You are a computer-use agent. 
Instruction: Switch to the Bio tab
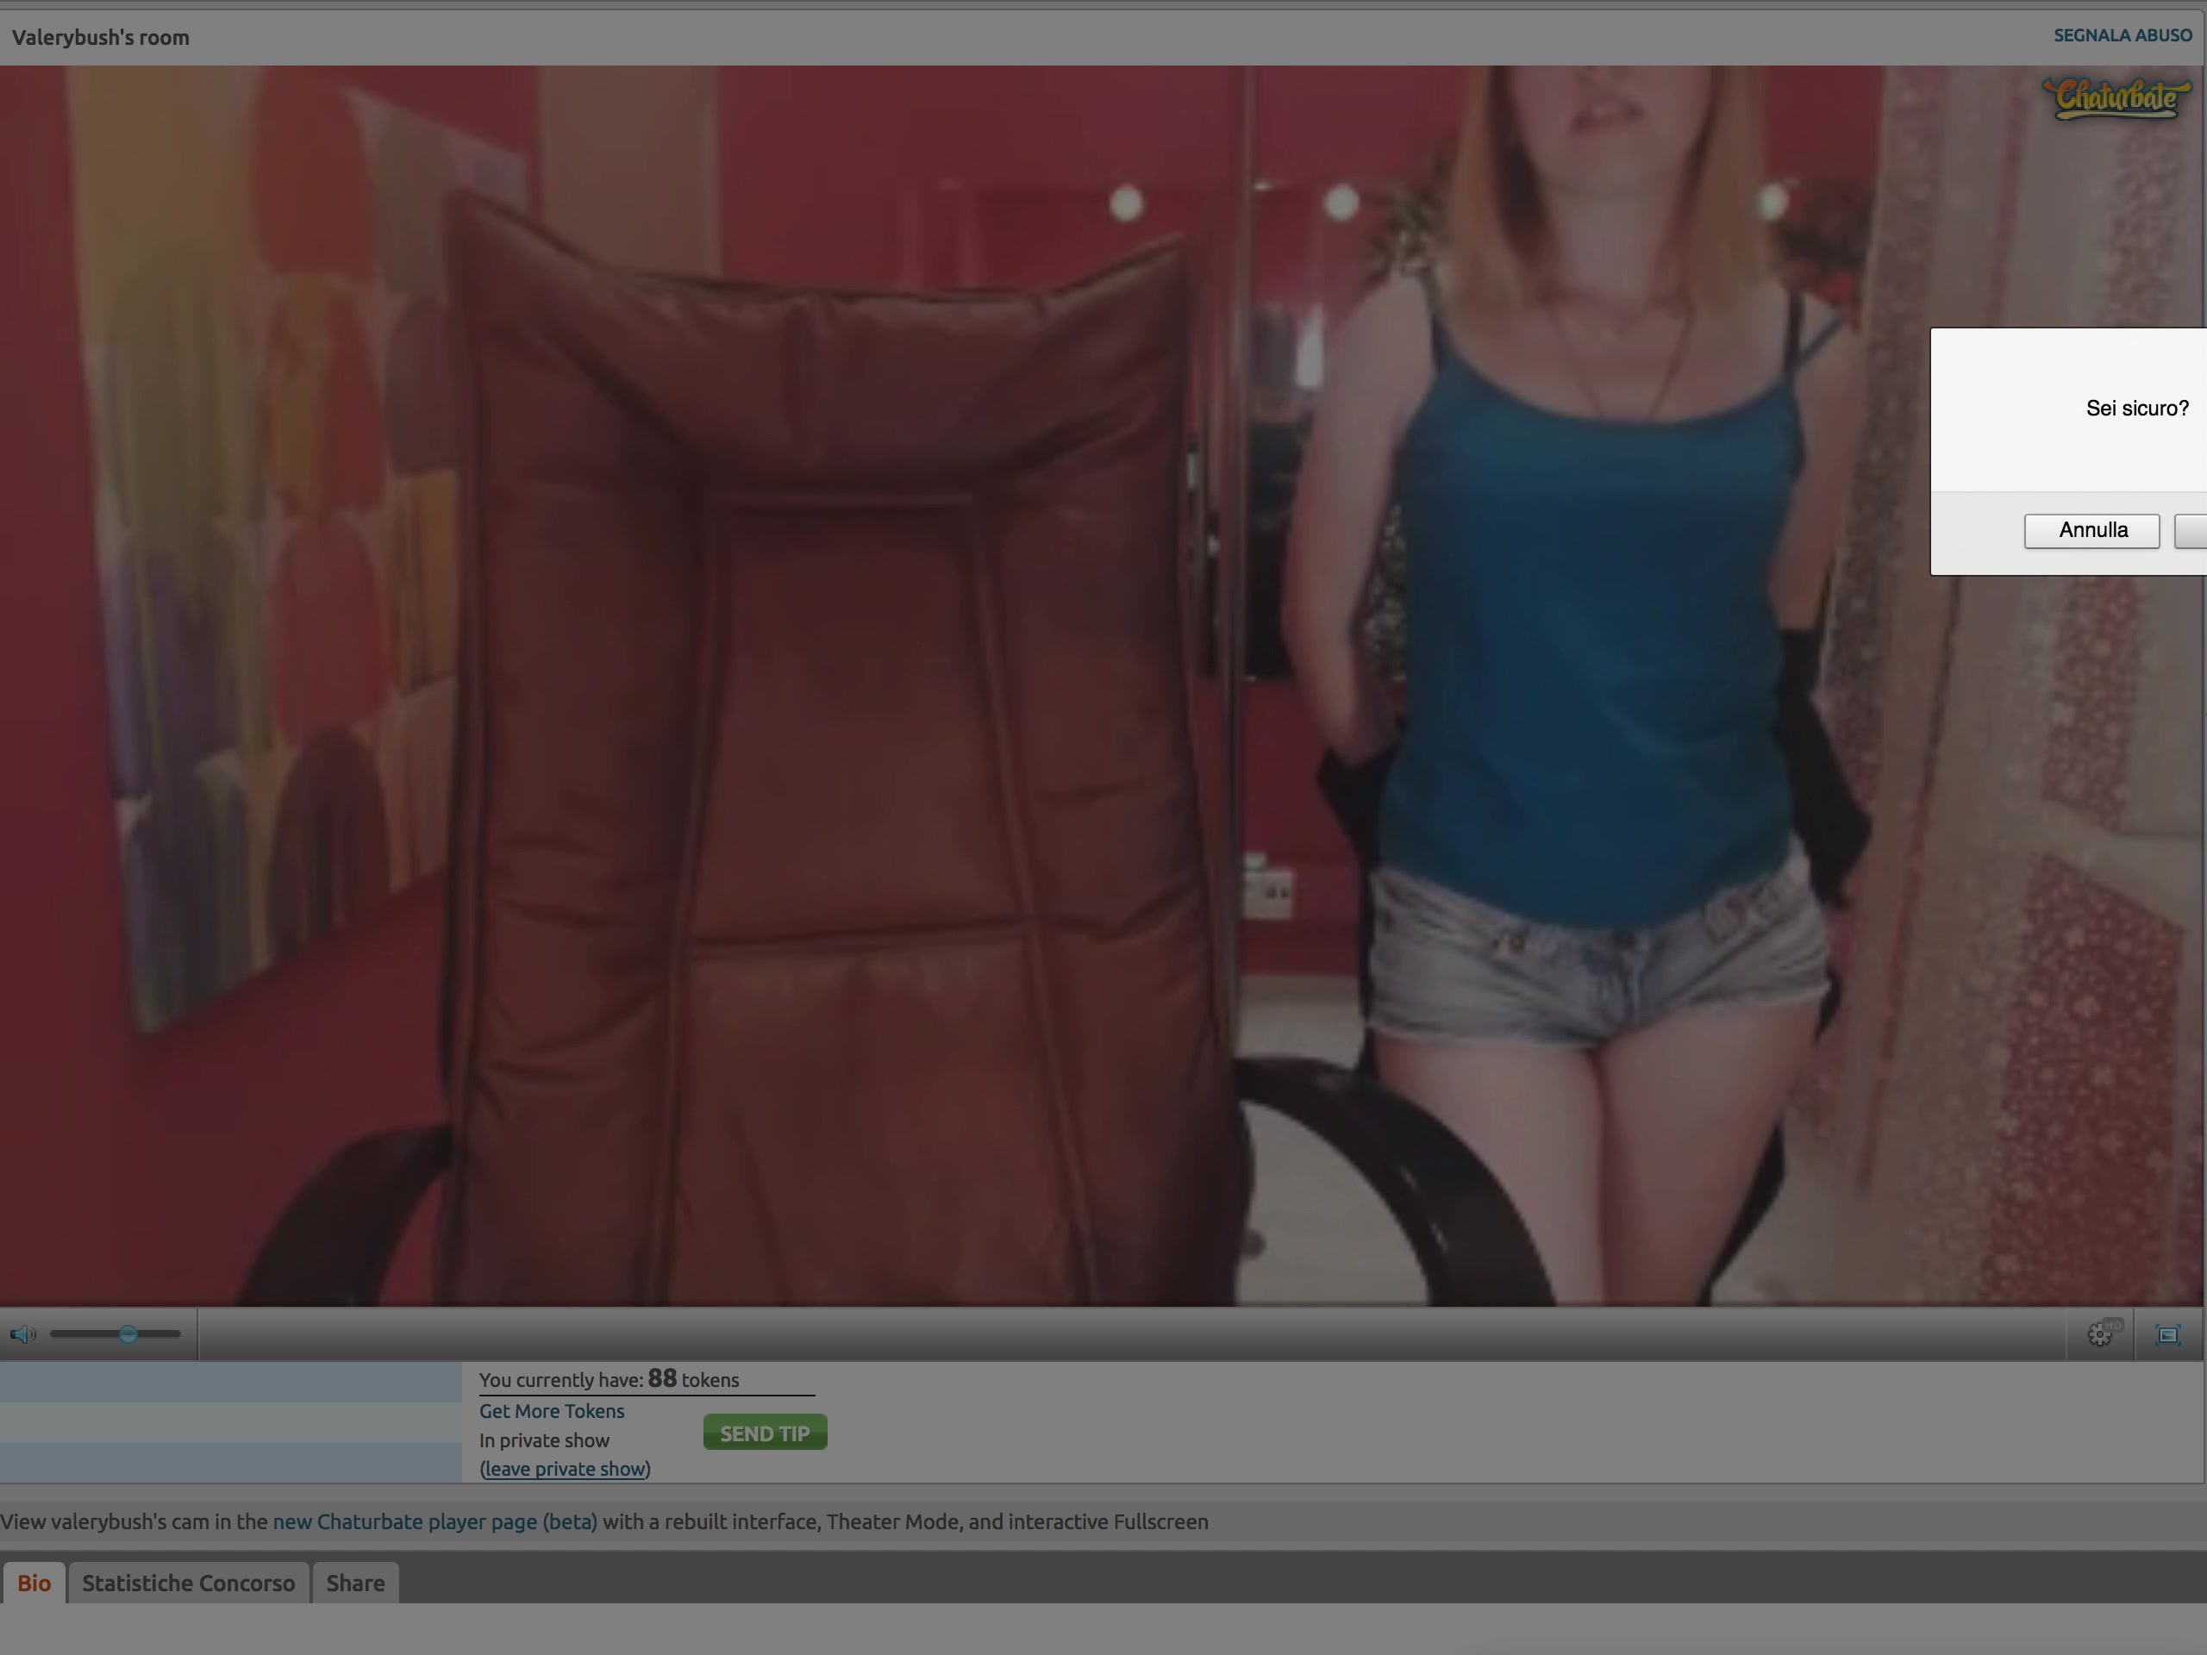coord(34,1583)
